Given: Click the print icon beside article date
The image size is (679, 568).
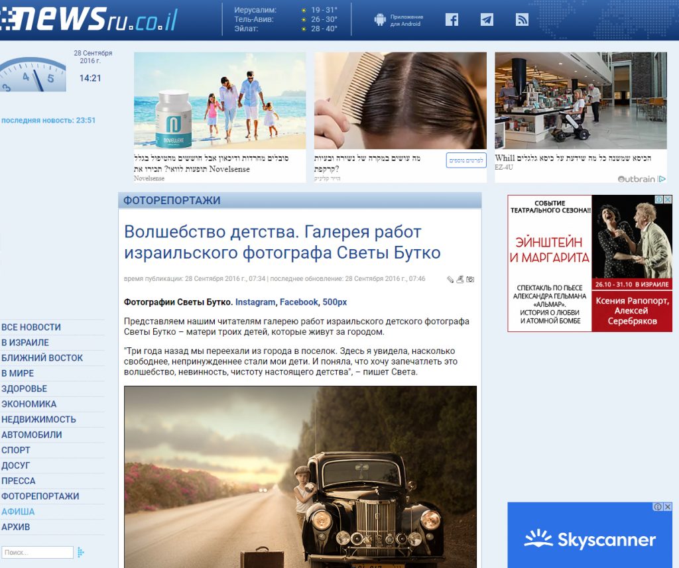Looking at the screenshot, I should [460, 280].
